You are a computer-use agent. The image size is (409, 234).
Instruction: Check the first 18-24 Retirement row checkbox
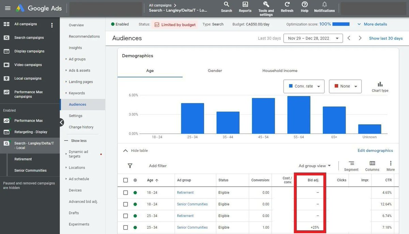[125, 192]
